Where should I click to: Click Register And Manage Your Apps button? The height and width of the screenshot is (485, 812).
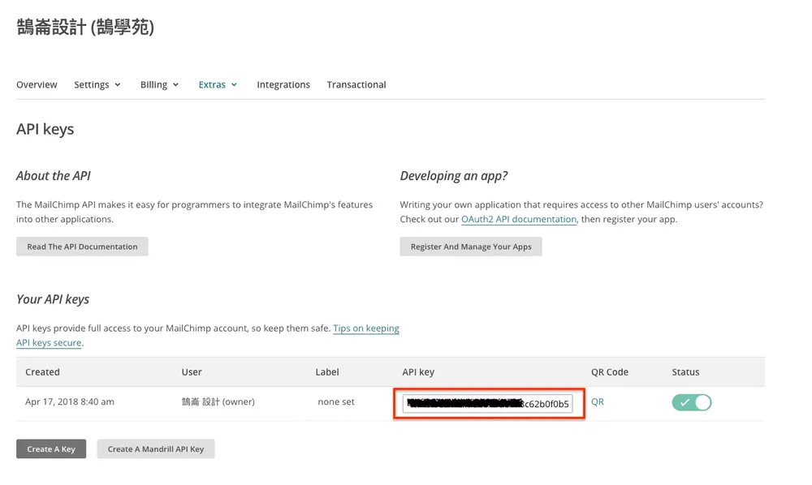[471, 247]
